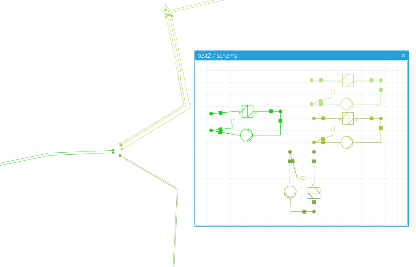The image size is (416, 267).
Task: Select square right of olive exchanger
Action: 372,118
